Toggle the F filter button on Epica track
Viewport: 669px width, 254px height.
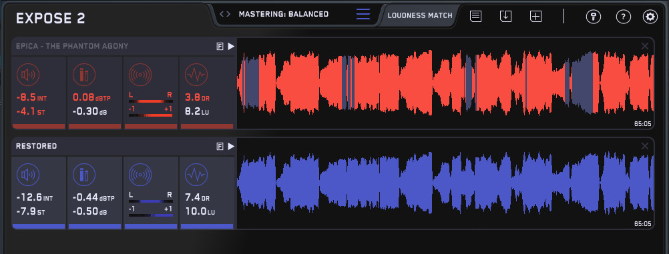coord(220,47)
